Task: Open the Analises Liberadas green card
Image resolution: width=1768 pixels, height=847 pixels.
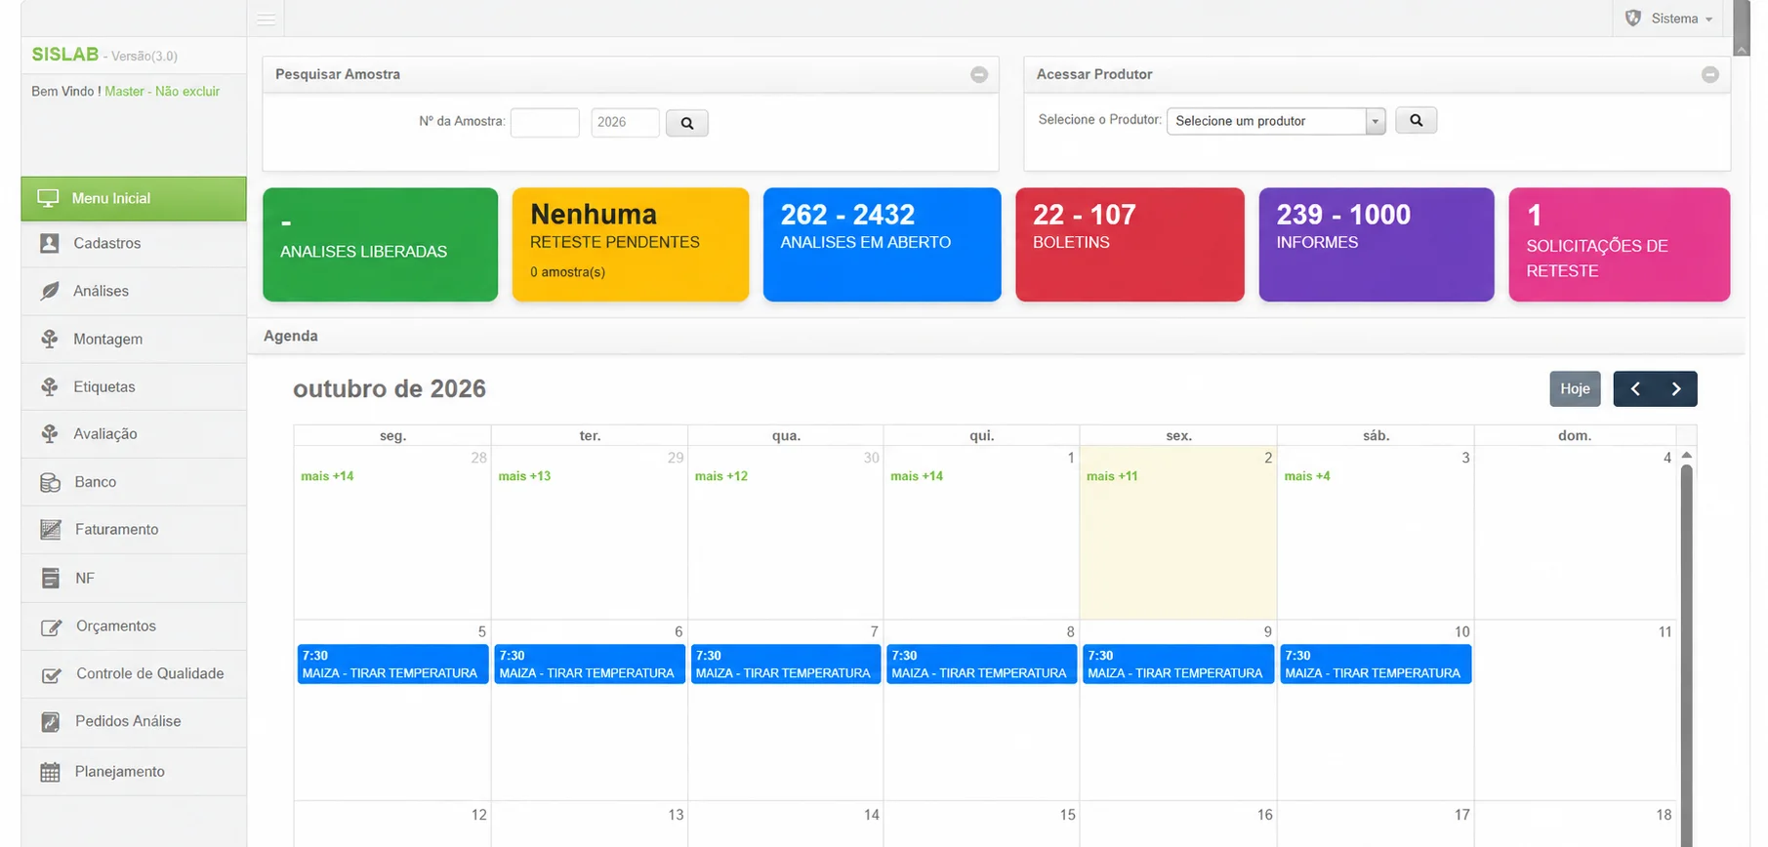Action: tap(380, 244)
